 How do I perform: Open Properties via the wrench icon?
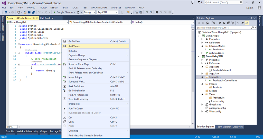click(x=242, y=23)
